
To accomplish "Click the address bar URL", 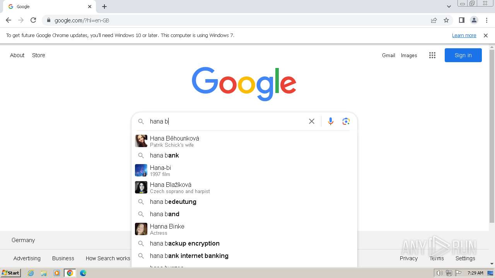I will tap(82, 20).
